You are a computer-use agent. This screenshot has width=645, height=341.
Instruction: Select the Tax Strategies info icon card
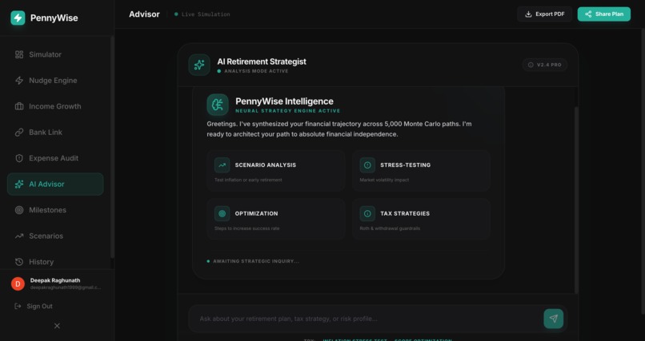(x=421, y=219)
